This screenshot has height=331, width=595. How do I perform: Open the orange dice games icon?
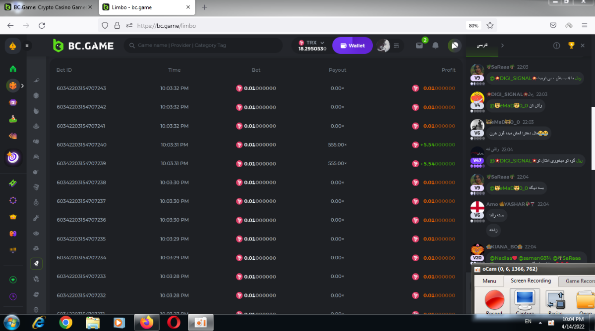point(13,86)
